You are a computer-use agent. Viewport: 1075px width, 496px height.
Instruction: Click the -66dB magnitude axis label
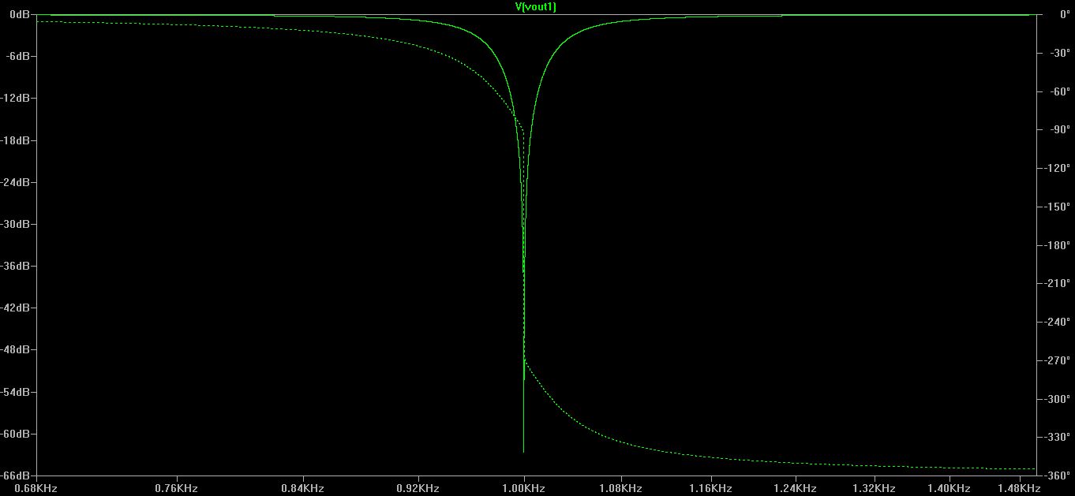point(13,475)
